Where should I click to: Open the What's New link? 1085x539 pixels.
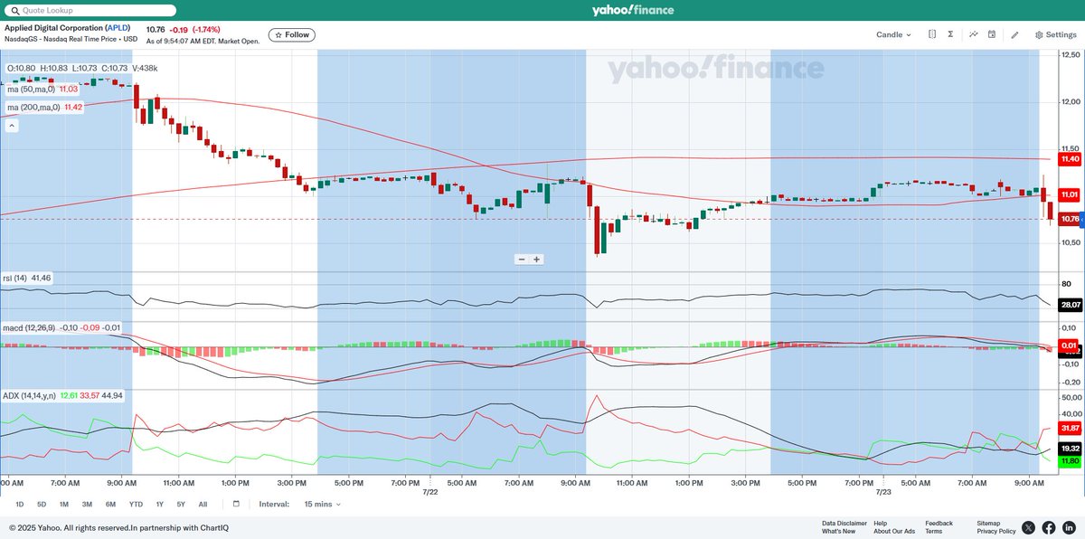(x=838, y=531)
